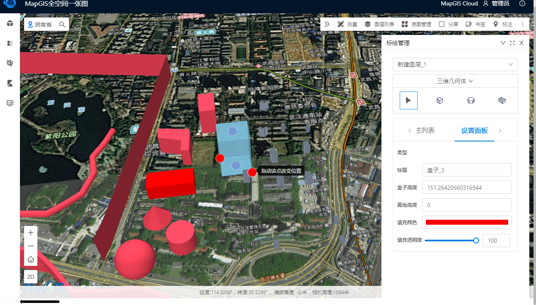
Task: Select the draw box cube tool
Action: point(440,100)
